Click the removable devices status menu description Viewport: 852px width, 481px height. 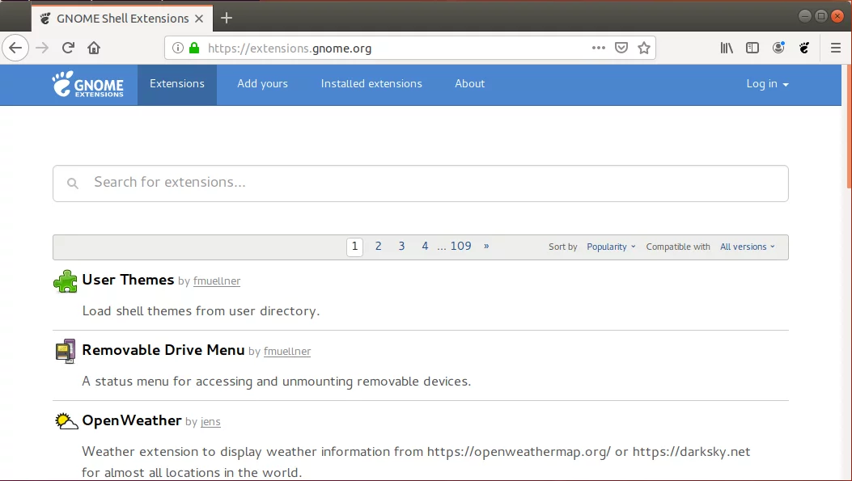tap(277, 381)
